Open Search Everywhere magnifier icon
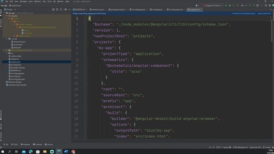The width and height of the screenshot is (274, 154). (x=266, y=6)
